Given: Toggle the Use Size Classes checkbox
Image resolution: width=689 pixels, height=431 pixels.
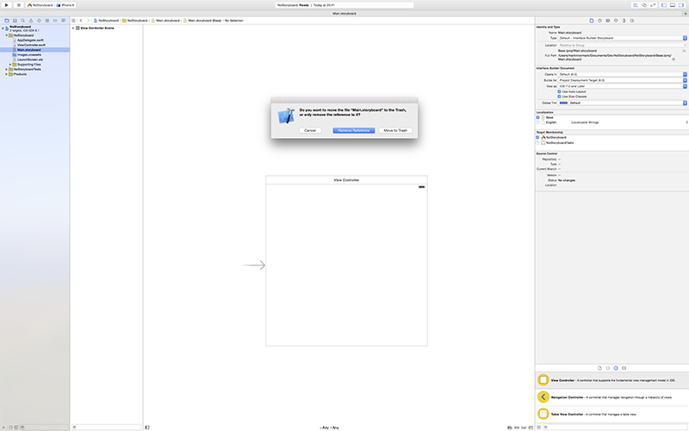Looking at the screenshot, I should 559,97.
